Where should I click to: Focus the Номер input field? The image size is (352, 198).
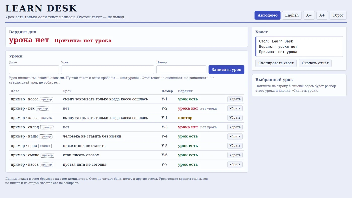pyautogui.click(x=181, y=70)
